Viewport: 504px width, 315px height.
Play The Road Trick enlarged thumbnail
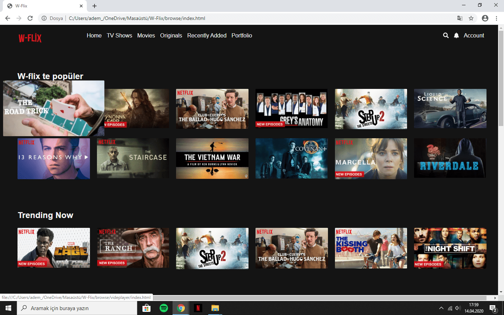[54, 108]
